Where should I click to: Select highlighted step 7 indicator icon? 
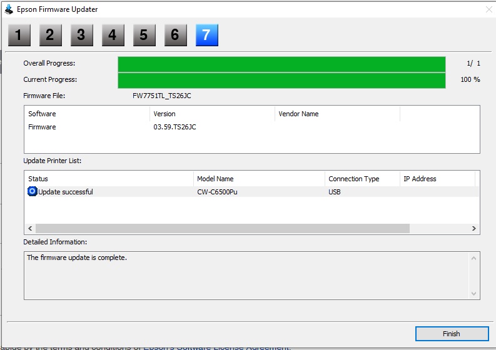coord(207,35)
